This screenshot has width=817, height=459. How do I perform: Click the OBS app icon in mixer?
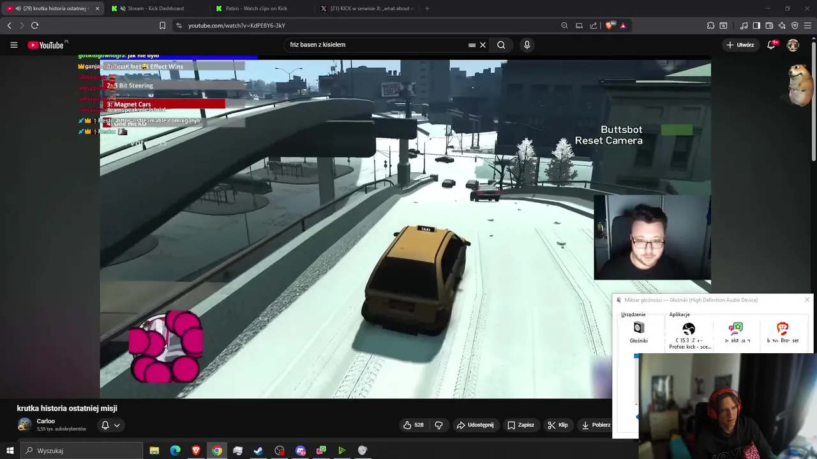click(x=689, y=329)
